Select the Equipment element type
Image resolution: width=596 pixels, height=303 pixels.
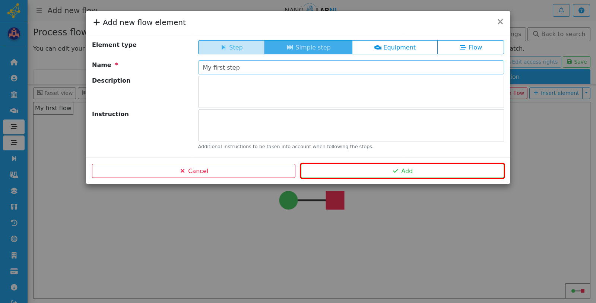click(395, 47)
